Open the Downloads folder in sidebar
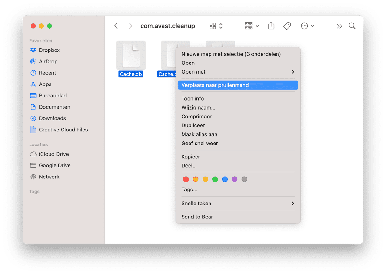 (x=52, y=118)
